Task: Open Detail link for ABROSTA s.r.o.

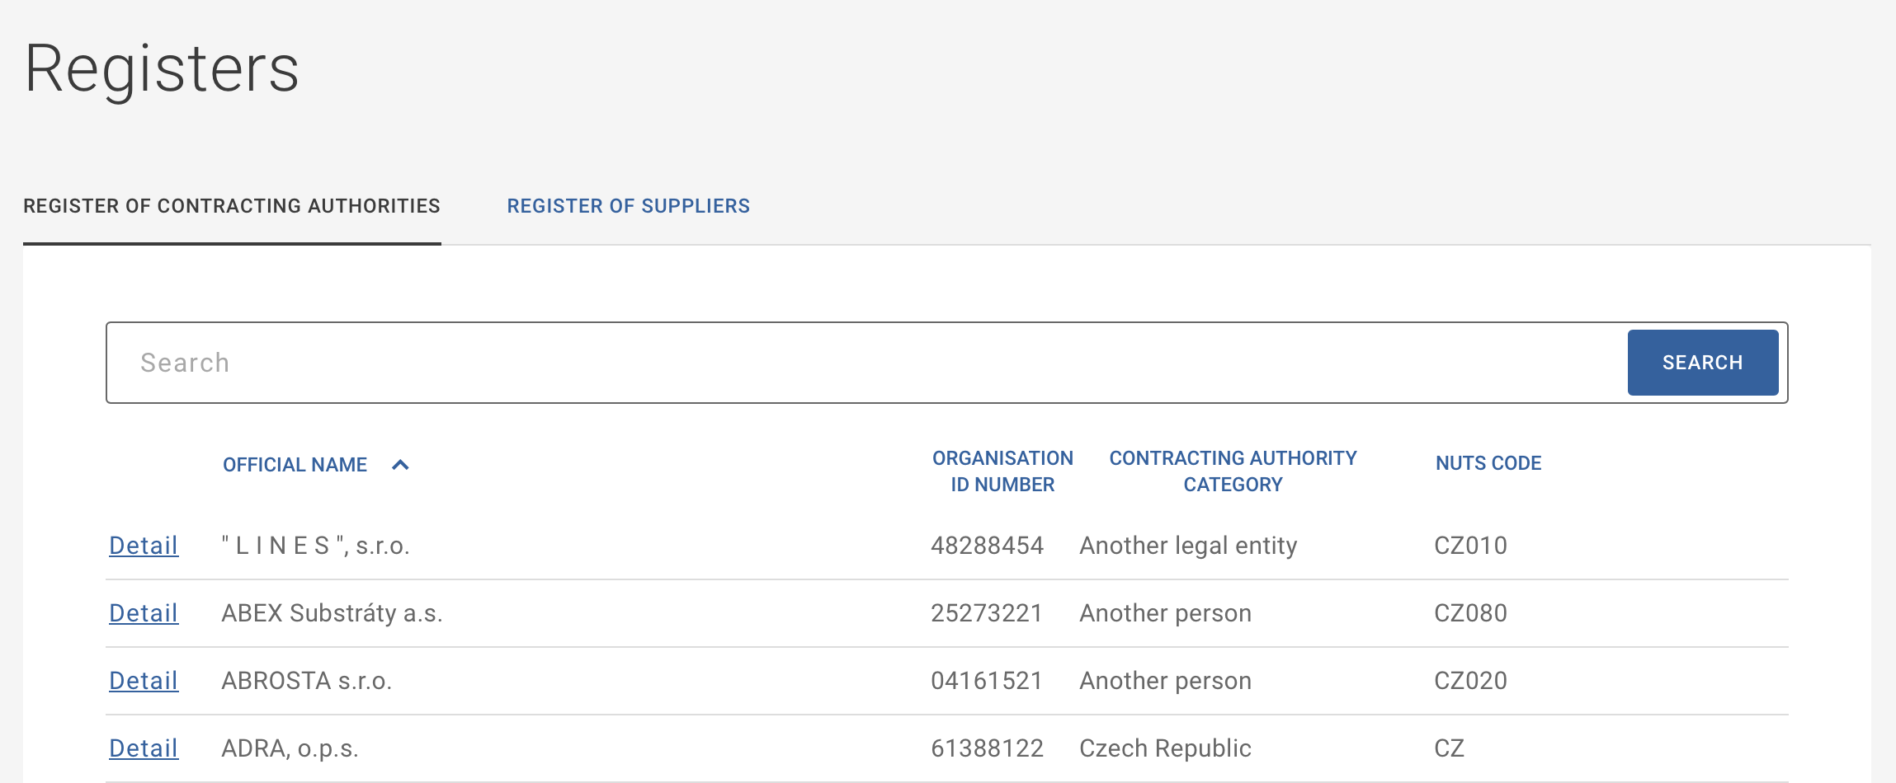Action: [x=144, y=681]
